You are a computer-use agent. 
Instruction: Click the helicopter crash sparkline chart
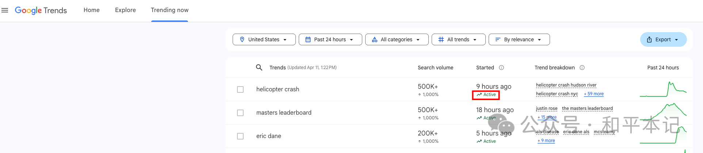tap(663, 89)
